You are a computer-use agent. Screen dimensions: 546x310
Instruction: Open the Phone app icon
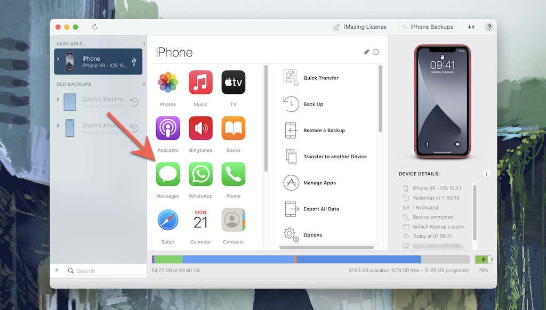coord(234,174)
